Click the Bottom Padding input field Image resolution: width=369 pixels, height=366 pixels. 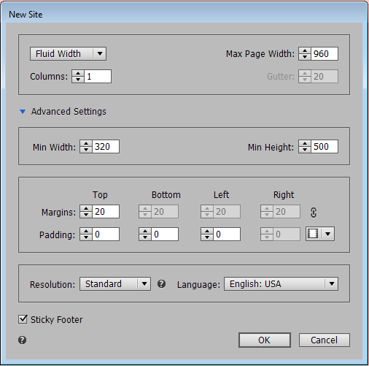[x=165, y=235]
